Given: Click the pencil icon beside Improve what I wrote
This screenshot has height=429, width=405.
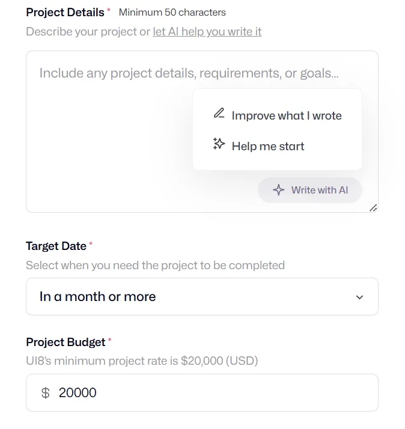Looking at the screenshot, I should 219,114.
